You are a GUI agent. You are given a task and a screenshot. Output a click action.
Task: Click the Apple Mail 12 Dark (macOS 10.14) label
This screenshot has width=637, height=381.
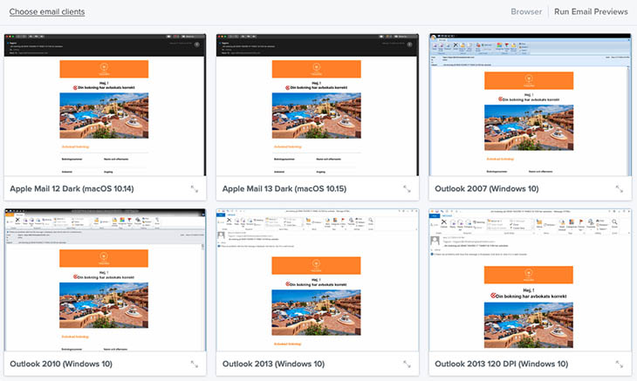point(72,188)
